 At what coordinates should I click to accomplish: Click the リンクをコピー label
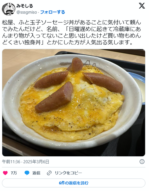68,173
